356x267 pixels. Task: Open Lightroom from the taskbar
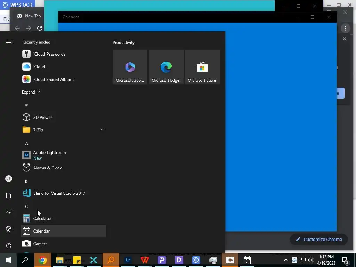pyautogui.click(x=128, y=260)
